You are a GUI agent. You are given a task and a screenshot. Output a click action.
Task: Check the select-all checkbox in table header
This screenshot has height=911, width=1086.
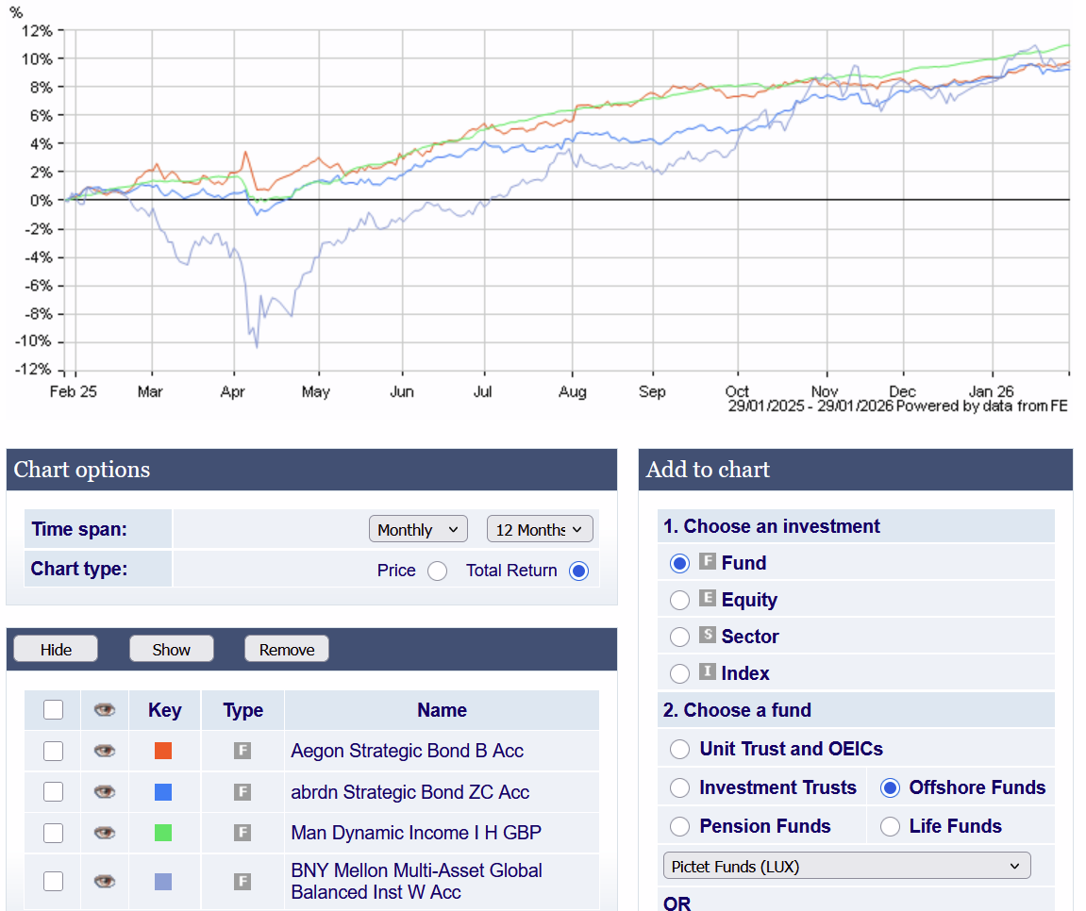54,709
